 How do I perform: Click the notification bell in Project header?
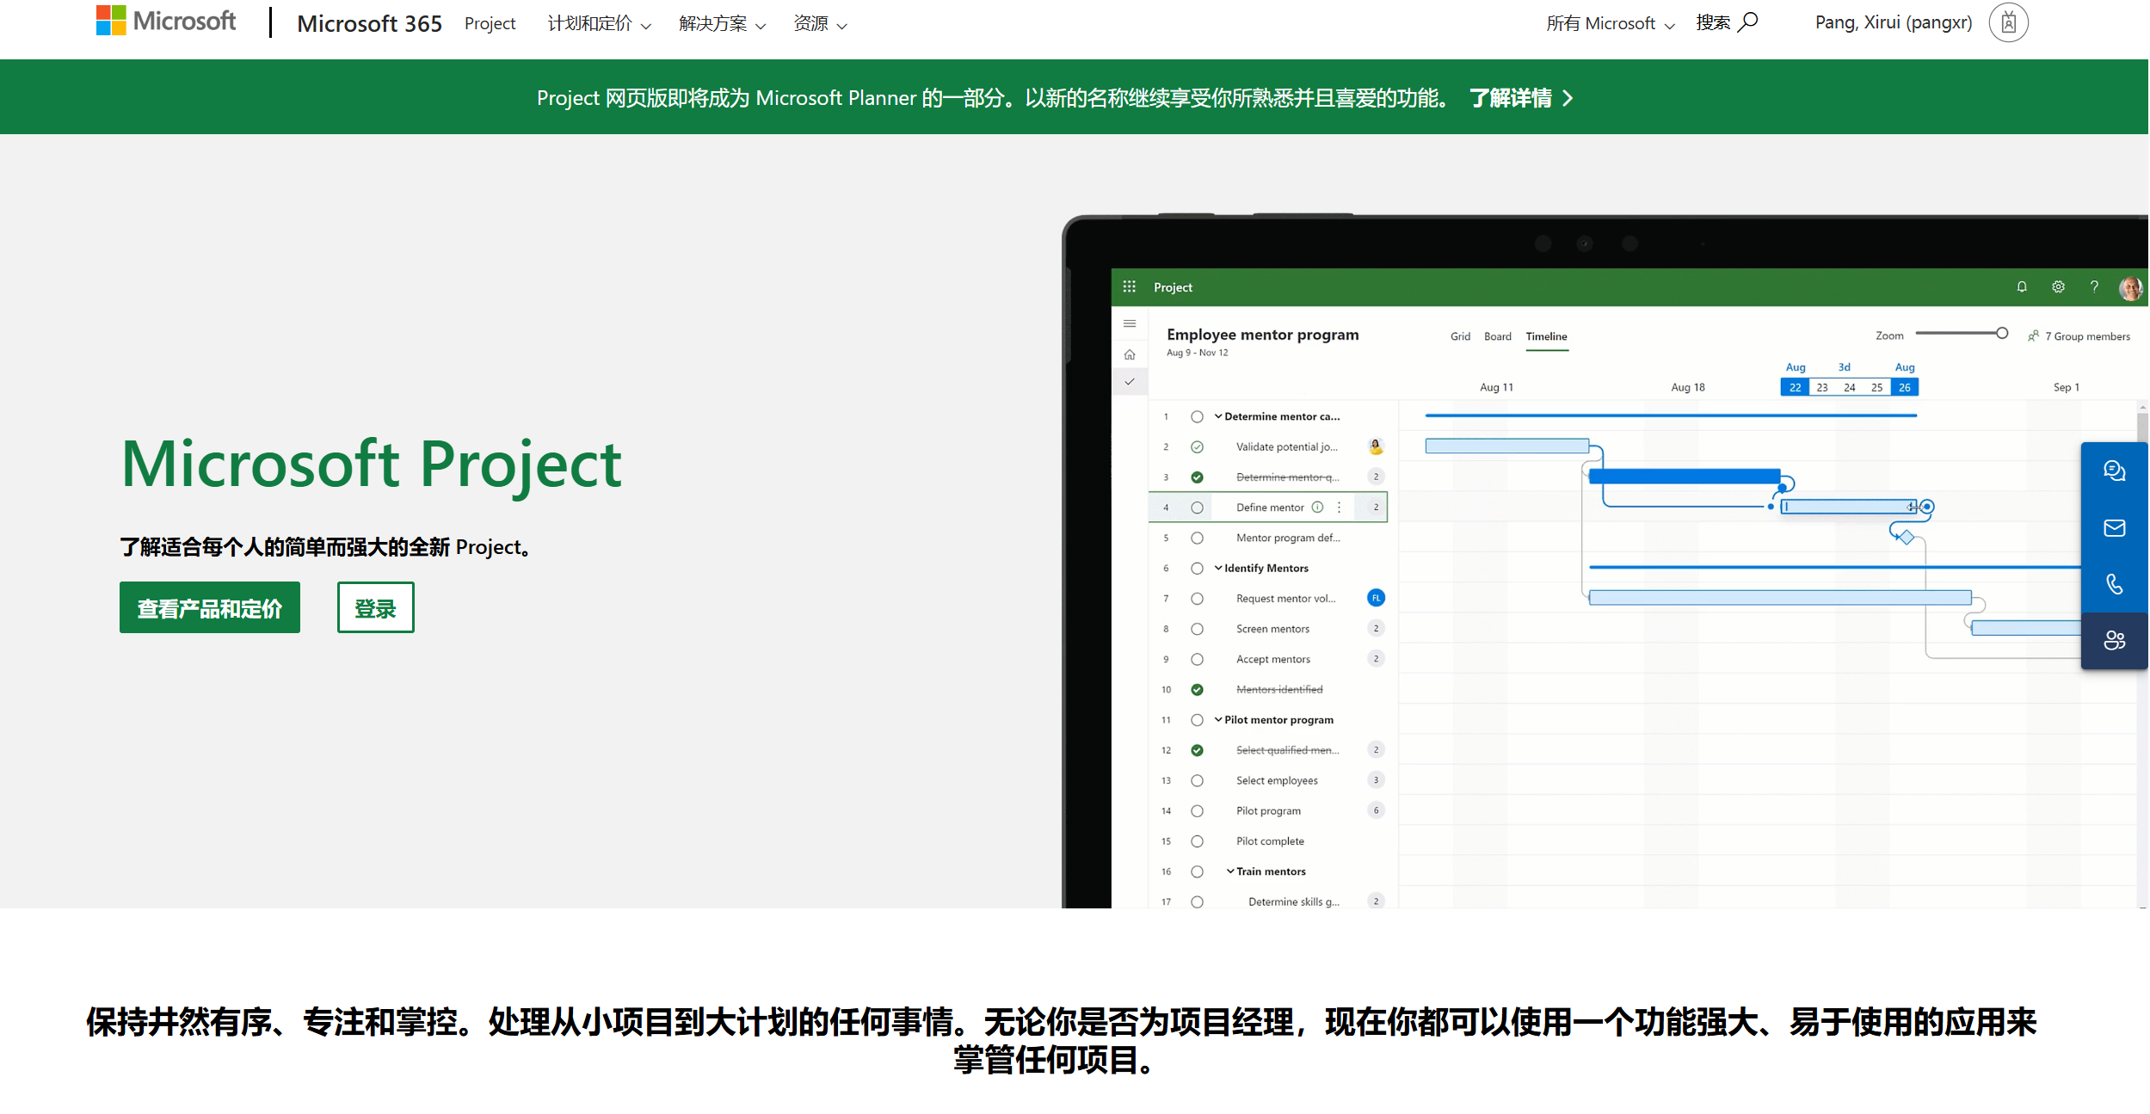pyautogui.click(x=2022, y=286)
